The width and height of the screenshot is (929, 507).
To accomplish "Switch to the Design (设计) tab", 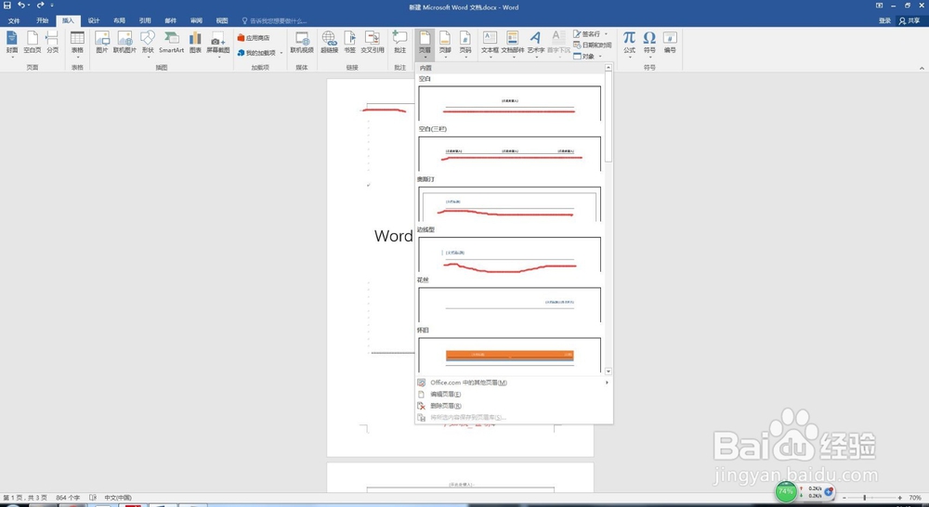I will (x=94, y=20).
